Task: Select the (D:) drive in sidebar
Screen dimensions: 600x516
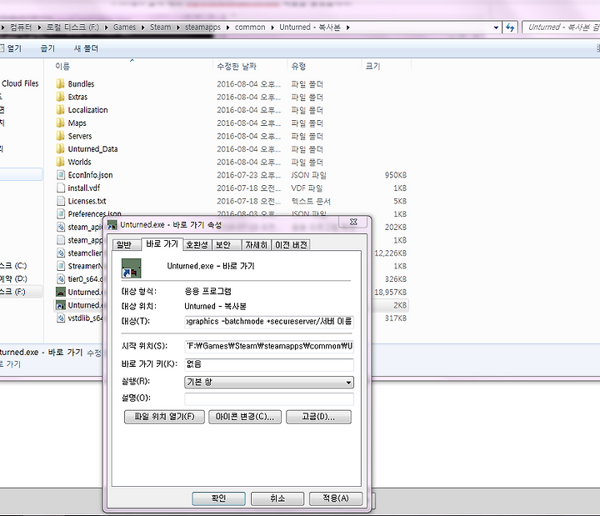Action: 14,278
